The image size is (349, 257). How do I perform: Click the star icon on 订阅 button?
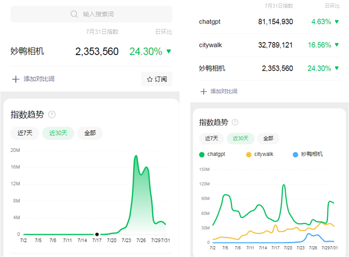pyautogui.click(x=150, y=79)
